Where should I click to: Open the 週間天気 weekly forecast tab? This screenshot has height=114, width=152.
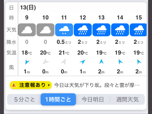click(x=127, y=100)
